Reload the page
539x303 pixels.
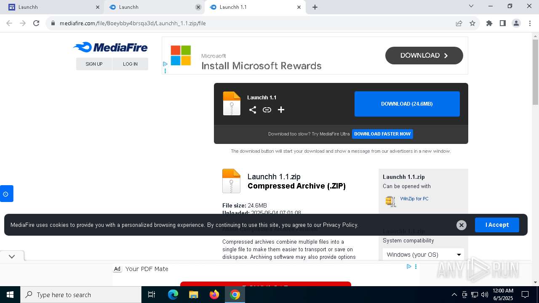click(x=36, y=24)
